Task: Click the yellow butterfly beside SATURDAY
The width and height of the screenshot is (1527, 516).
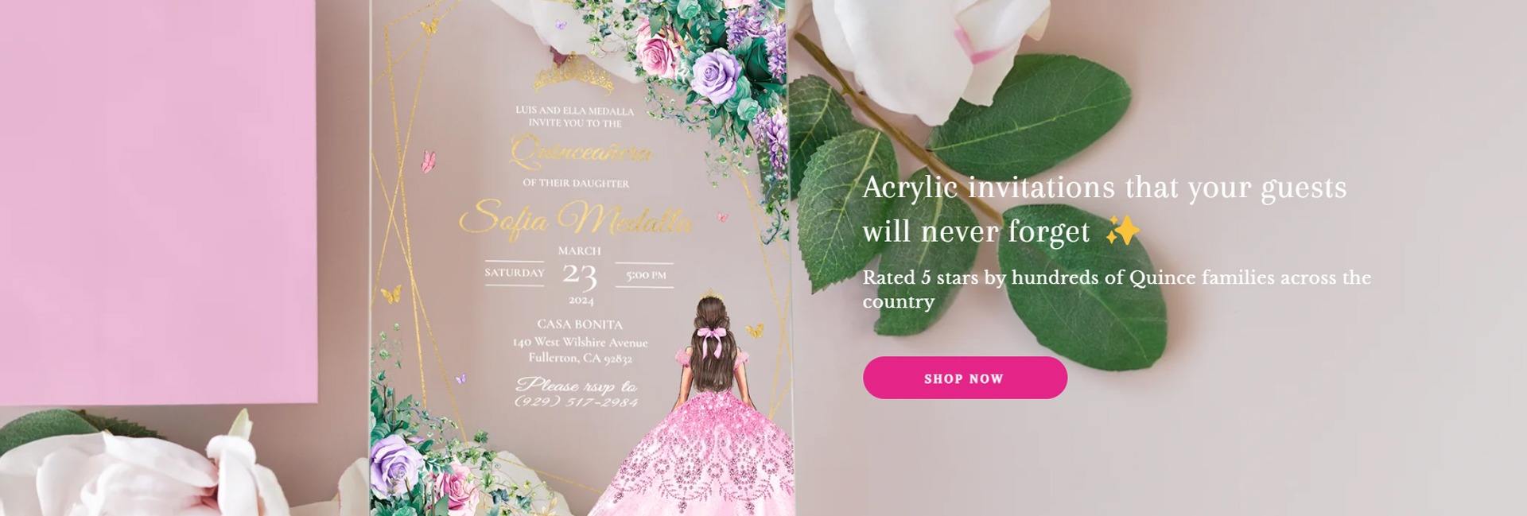Action: (390, 295)
